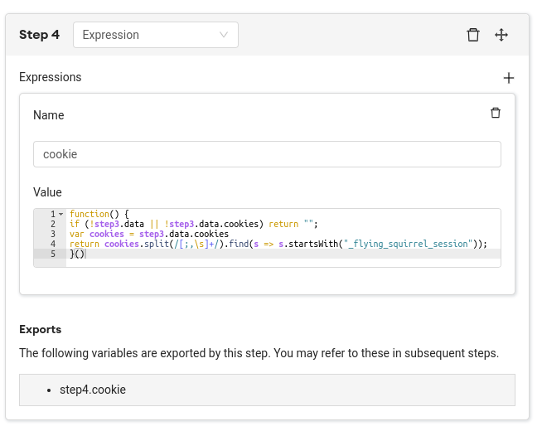Click the chevron arrow in step type selector
542x436 pixels.
pyautogui.click(x=224, y=35)
